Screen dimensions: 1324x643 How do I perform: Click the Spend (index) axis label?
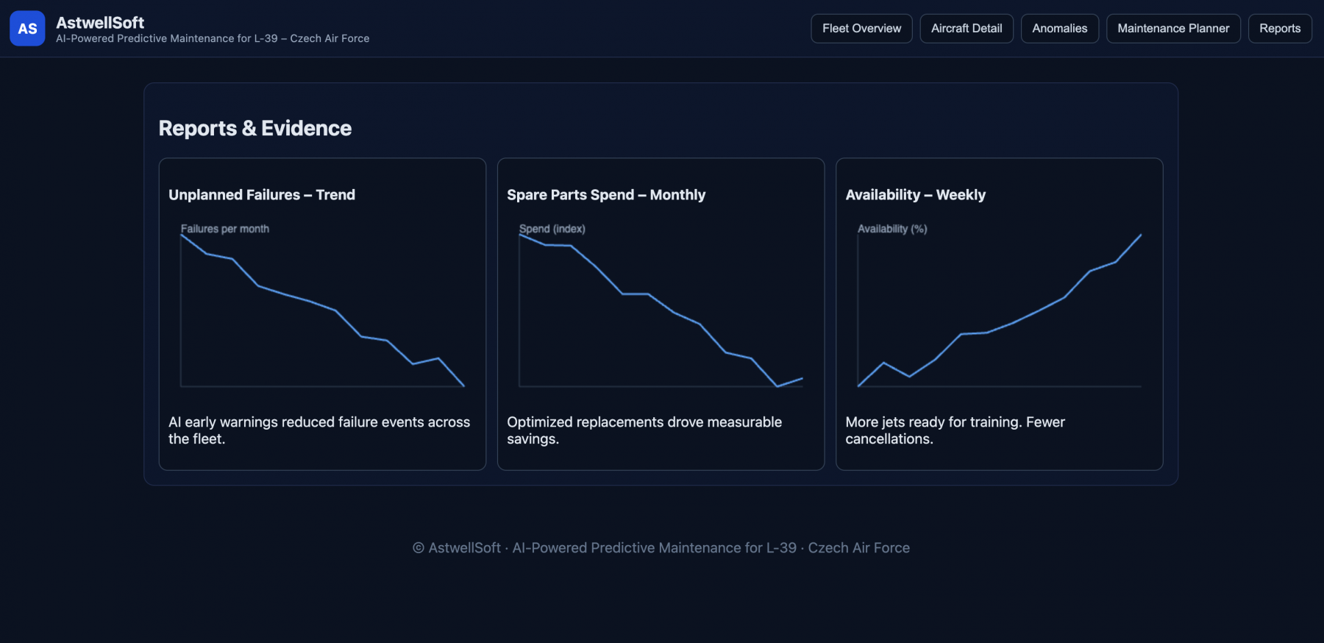point(552,229)
